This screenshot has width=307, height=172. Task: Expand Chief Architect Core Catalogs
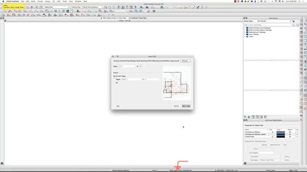coord(245,28)
